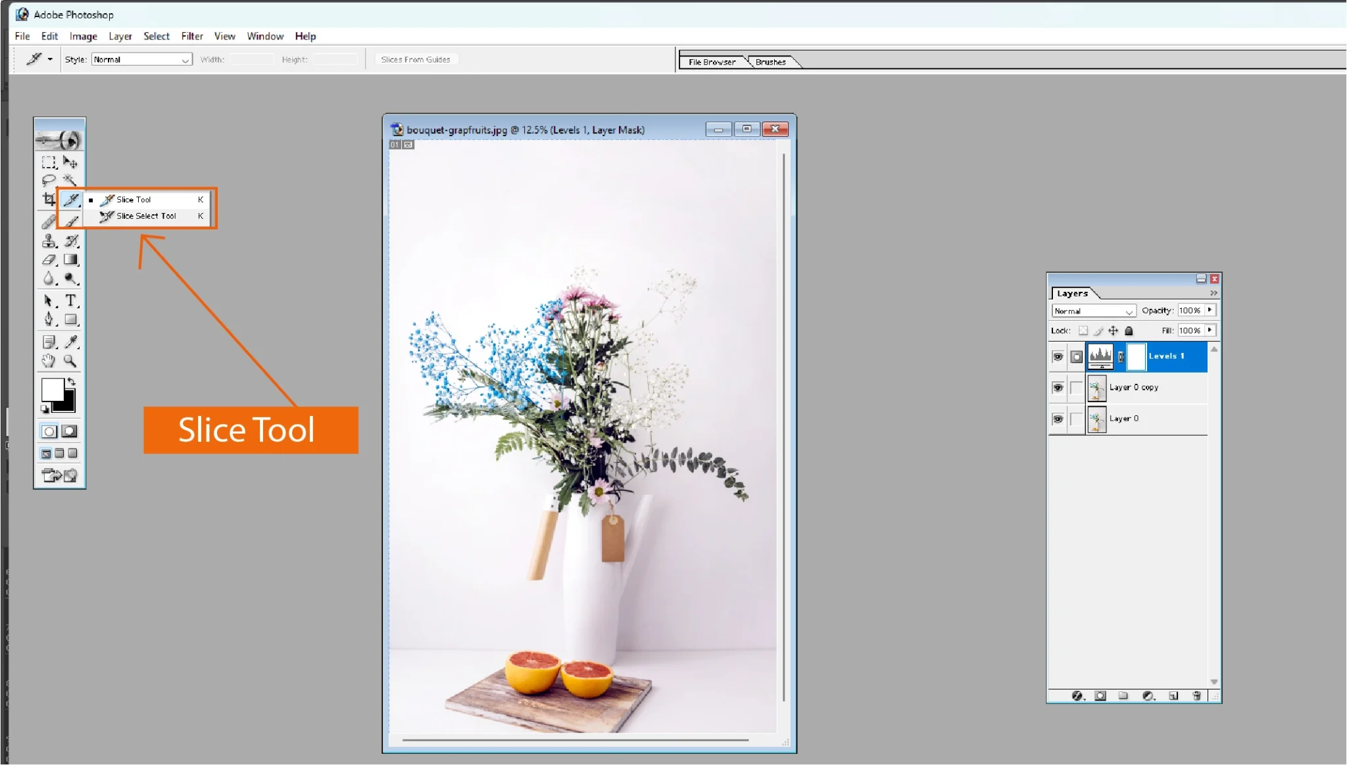Image resolution: width=1347 pixels, height=767 pixels.
Task: Select the Healing Brush tool
Action: 49,222
